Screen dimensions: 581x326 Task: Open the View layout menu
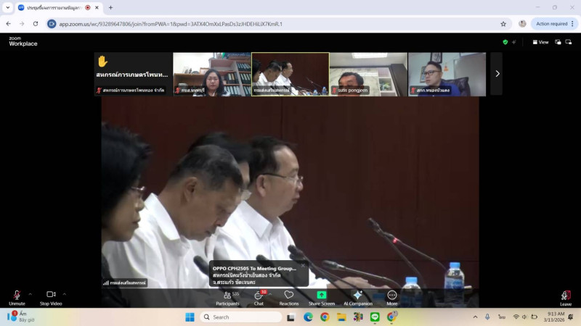coord(541,42)
